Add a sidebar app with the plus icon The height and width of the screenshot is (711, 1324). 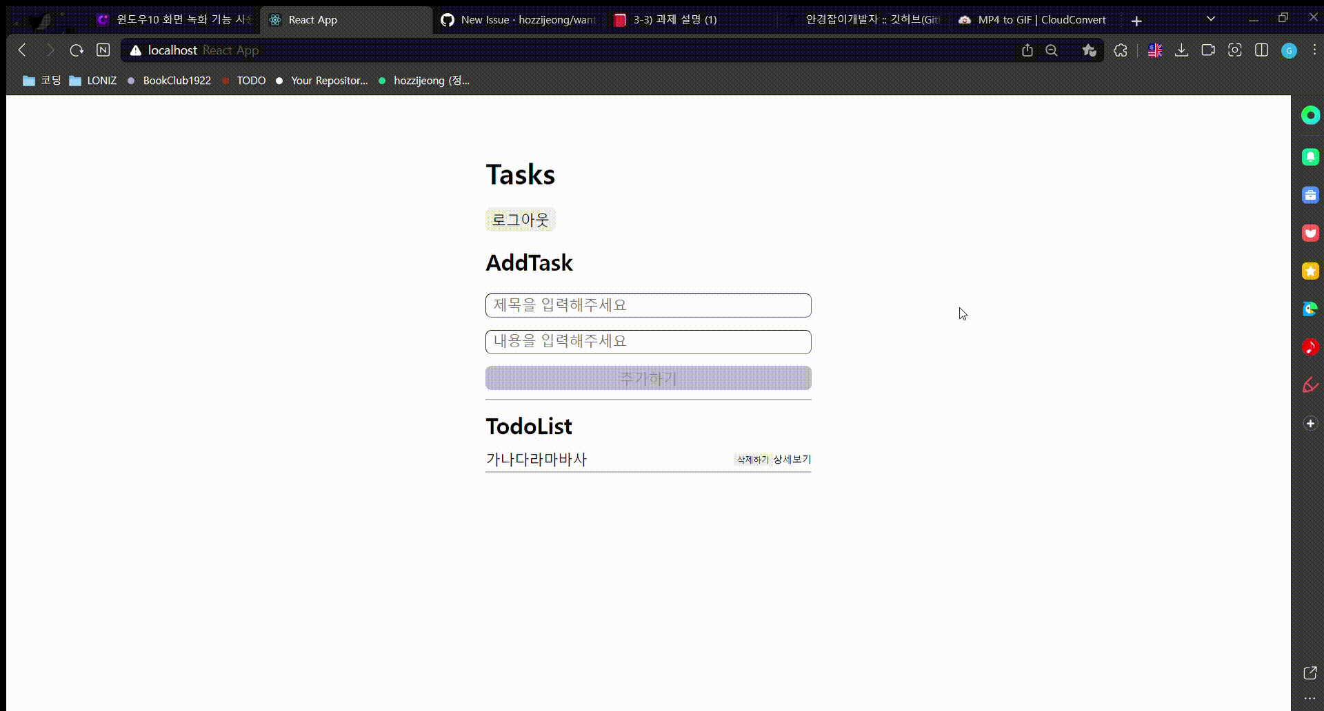(1310, 423)
